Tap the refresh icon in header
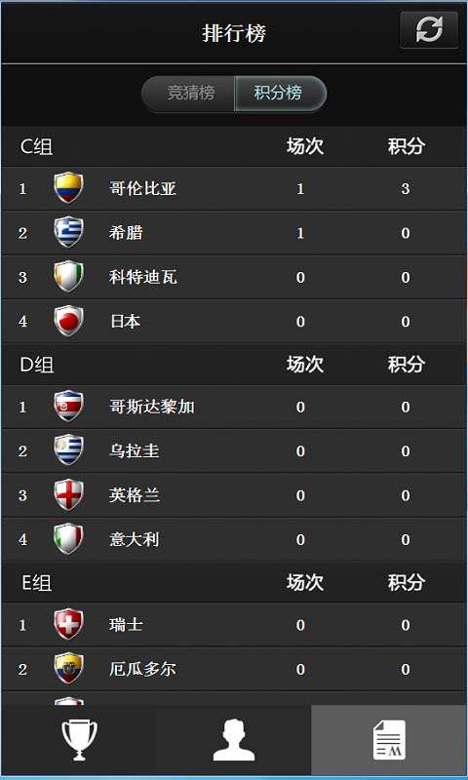This screenshot has width=468, height=780. [x=429, y=30]
